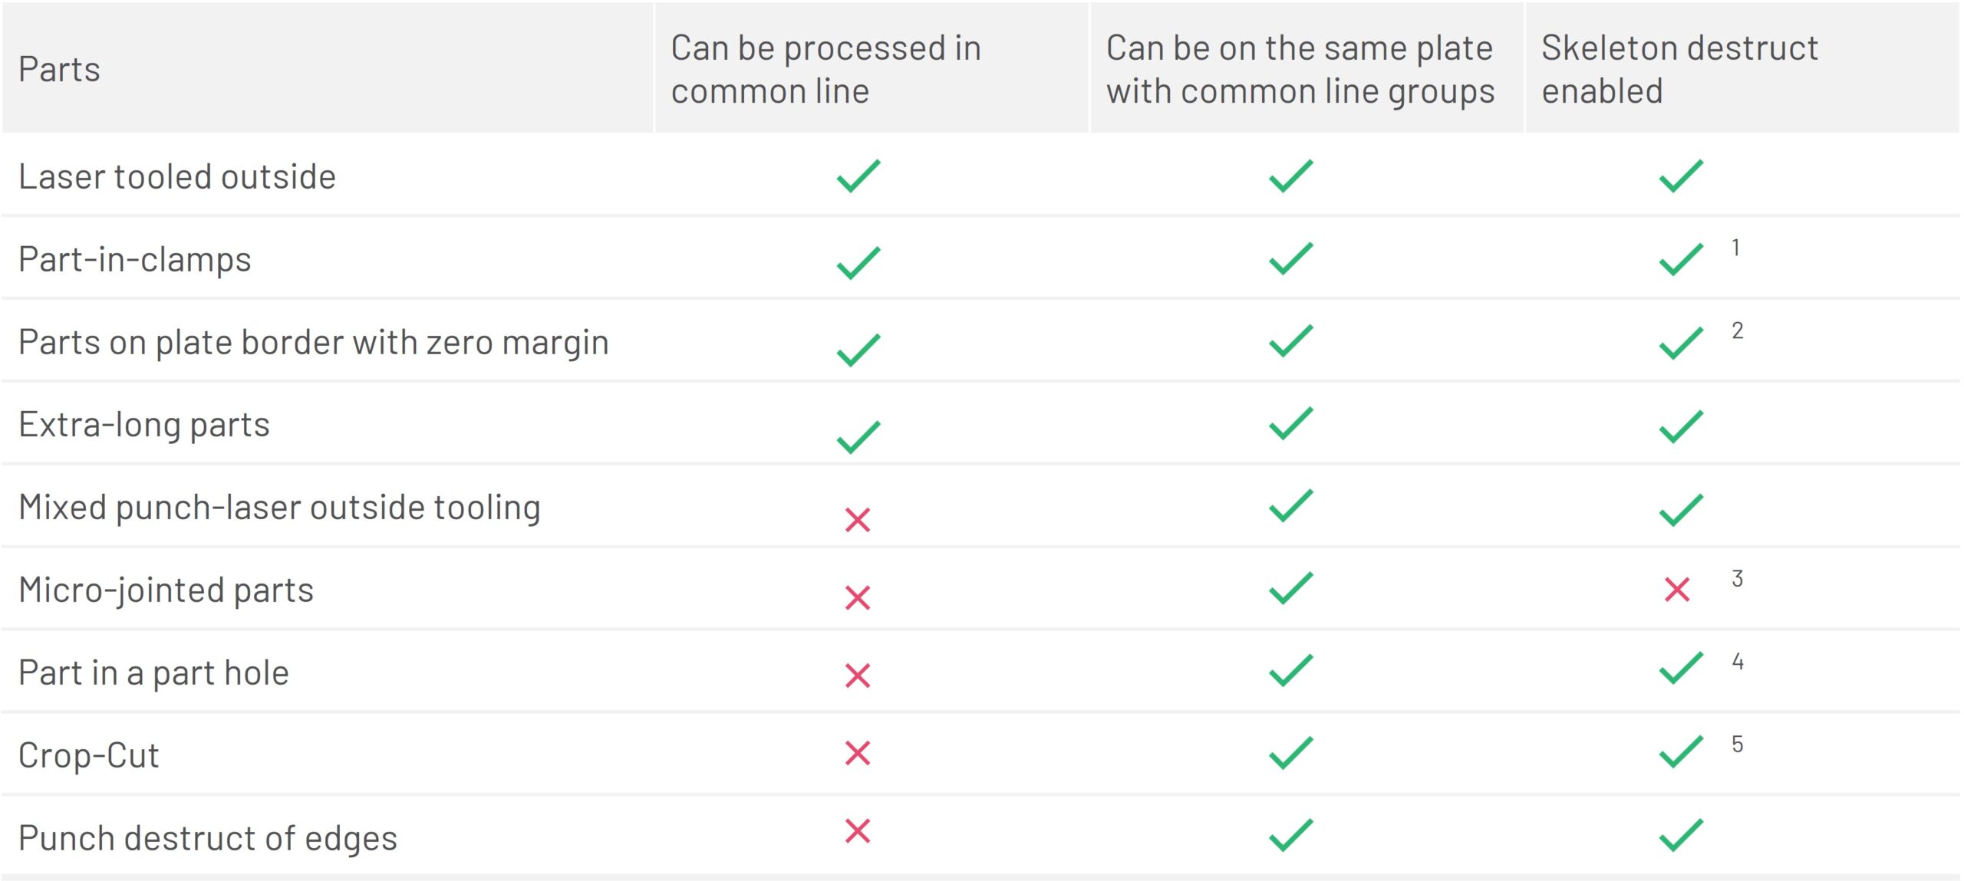This screenshot has width=1964, height=881.
Task: Open footnote 3 beside Micro-jointed parts
Action: [x=1737, y=578]
